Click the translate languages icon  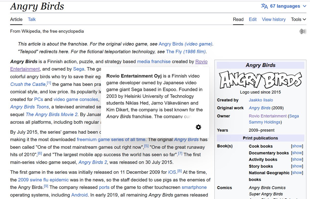click(264, 6)
